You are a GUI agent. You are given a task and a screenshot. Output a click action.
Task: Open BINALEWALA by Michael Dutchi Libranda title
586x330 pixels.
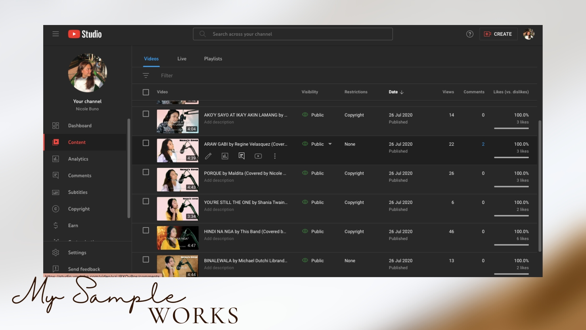[x=245, y=261]
